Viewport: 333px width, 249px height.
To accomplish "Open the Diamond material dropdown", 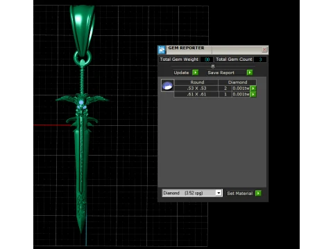I will (x=219, y=193).
